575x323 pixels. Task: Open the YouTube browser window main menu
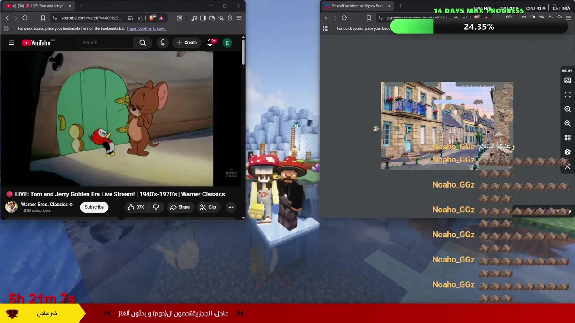pyautogui.click(x=239, y=18)
